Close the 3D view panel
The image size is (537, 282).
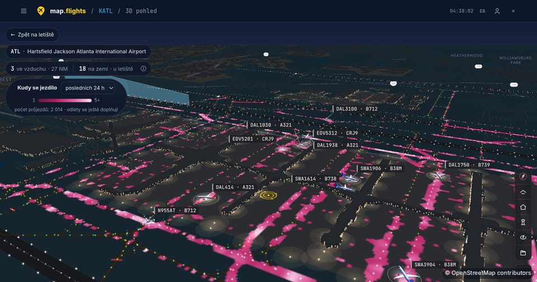(513, 11)
